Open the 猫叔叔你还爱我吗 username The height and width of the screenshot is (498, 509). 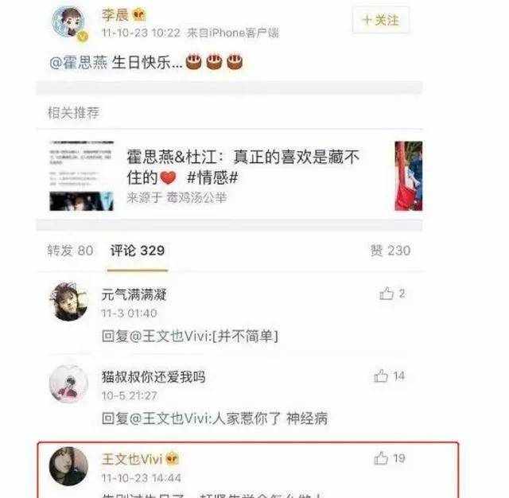153,377
